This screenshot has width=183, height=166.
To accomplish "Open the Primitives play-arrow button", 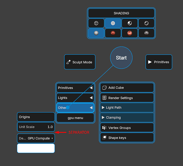I will (x=159, y=62).
